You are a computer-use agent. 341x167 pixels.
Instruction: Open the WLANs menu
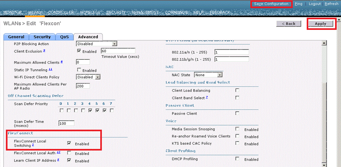point(35,12)
